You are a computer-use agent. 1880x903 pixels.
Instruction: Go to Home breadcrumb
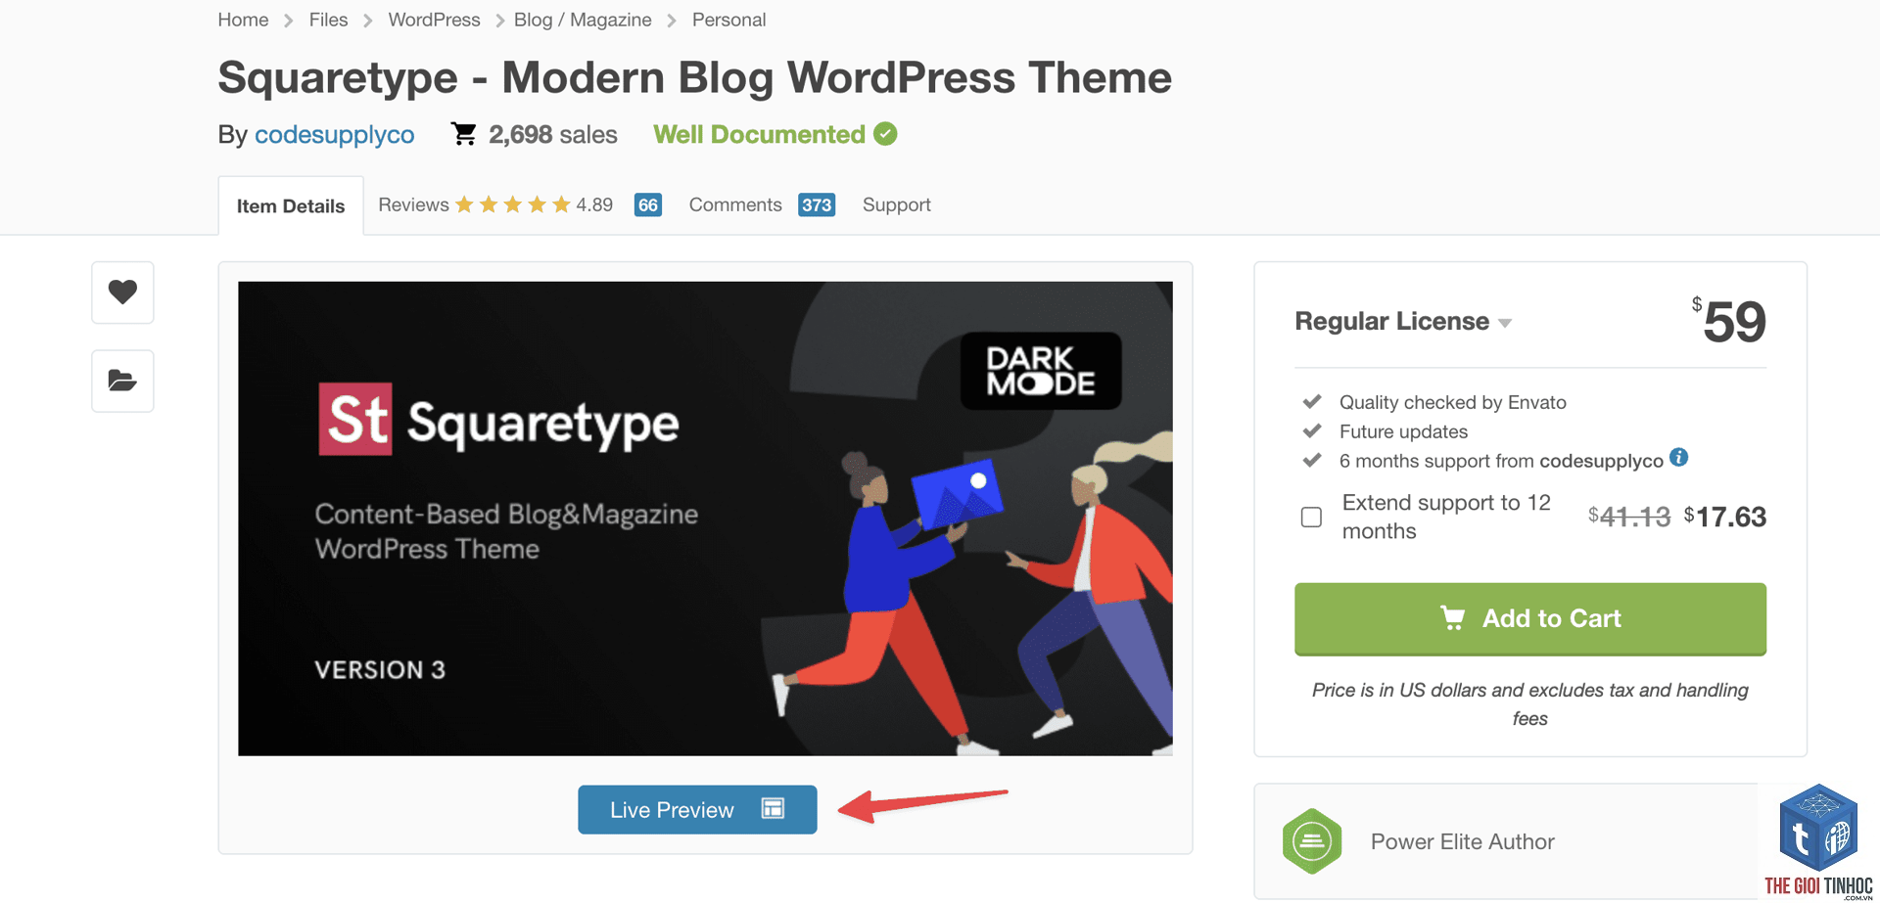(243, 20)
